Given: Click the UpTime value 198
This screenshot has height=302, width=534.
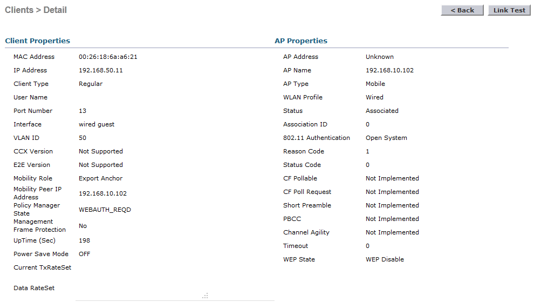Looking at the screenshot, I should (x=84, y=240).
